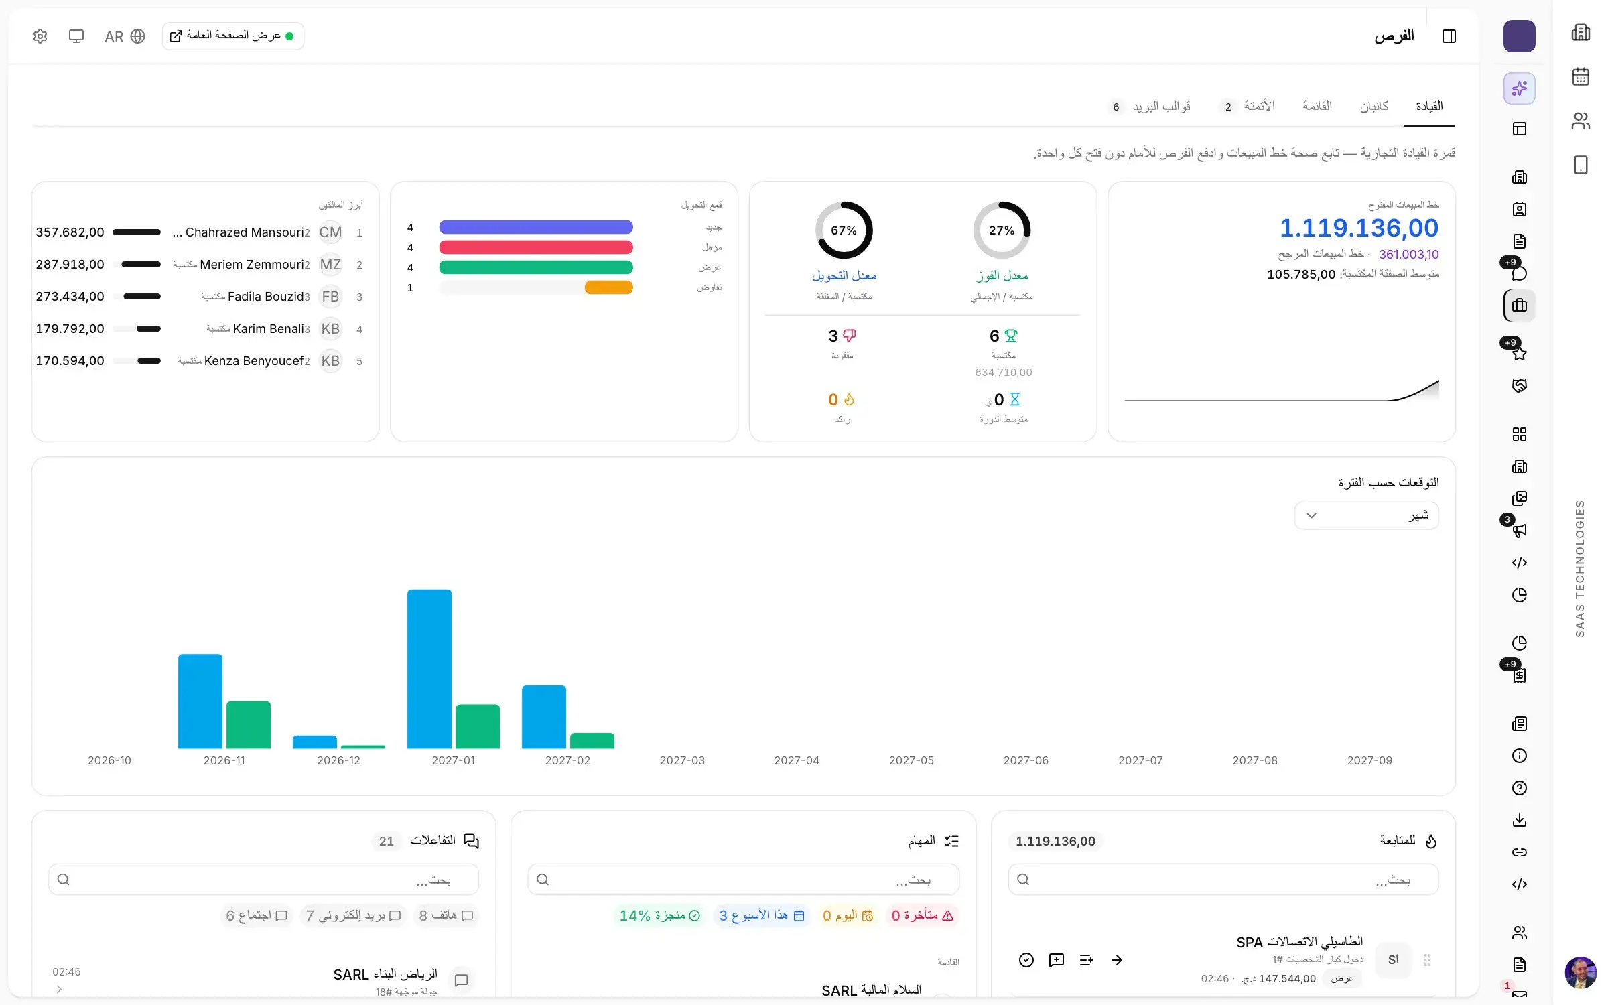Click the blue 2027-01 forecast bar
Screen dimensions: 1608x1005
(x=429, y=669)
